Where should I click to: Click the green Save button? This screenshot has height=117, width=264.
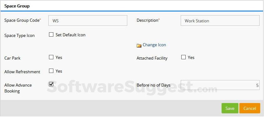[230, 108]
